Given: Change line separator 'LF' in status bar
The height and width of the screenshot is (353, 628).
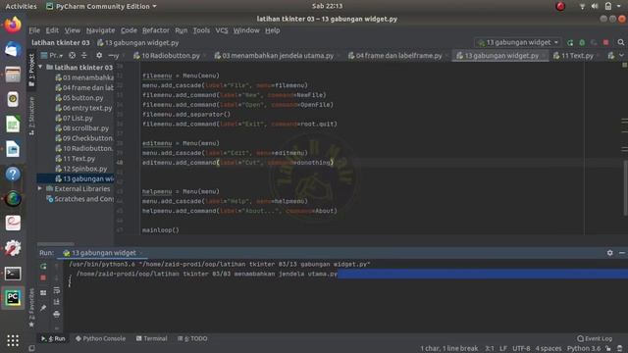Looking at the screenshot, I should click(x=503, y=349).
